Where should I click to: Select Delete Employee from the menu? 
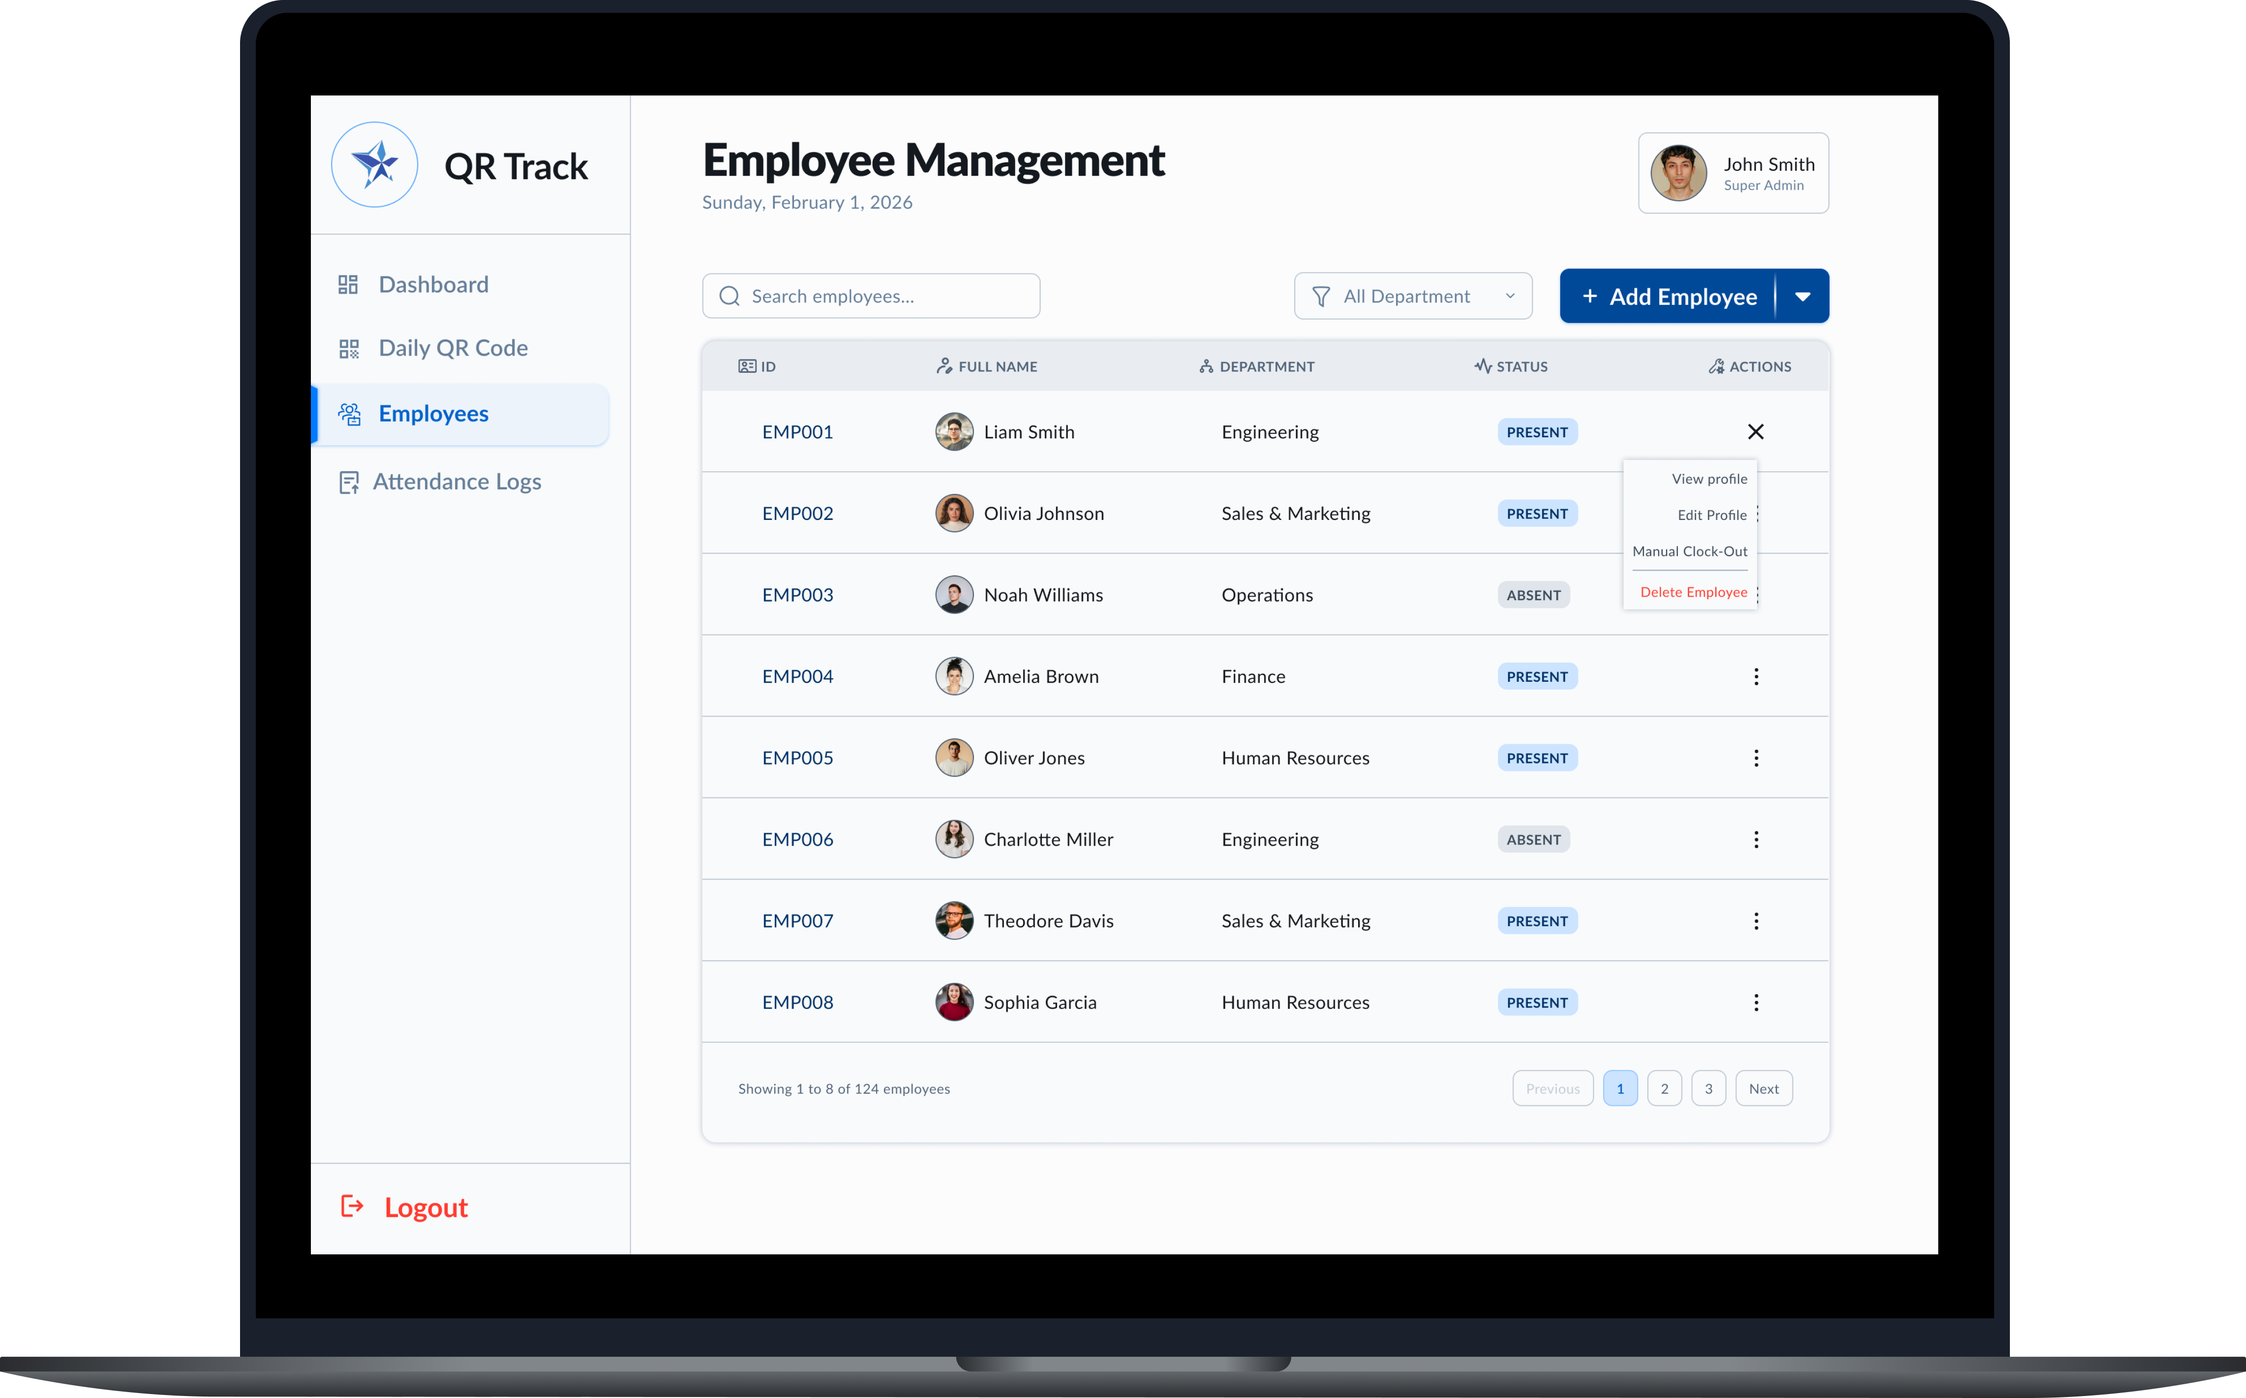(x=1693, y=592)
